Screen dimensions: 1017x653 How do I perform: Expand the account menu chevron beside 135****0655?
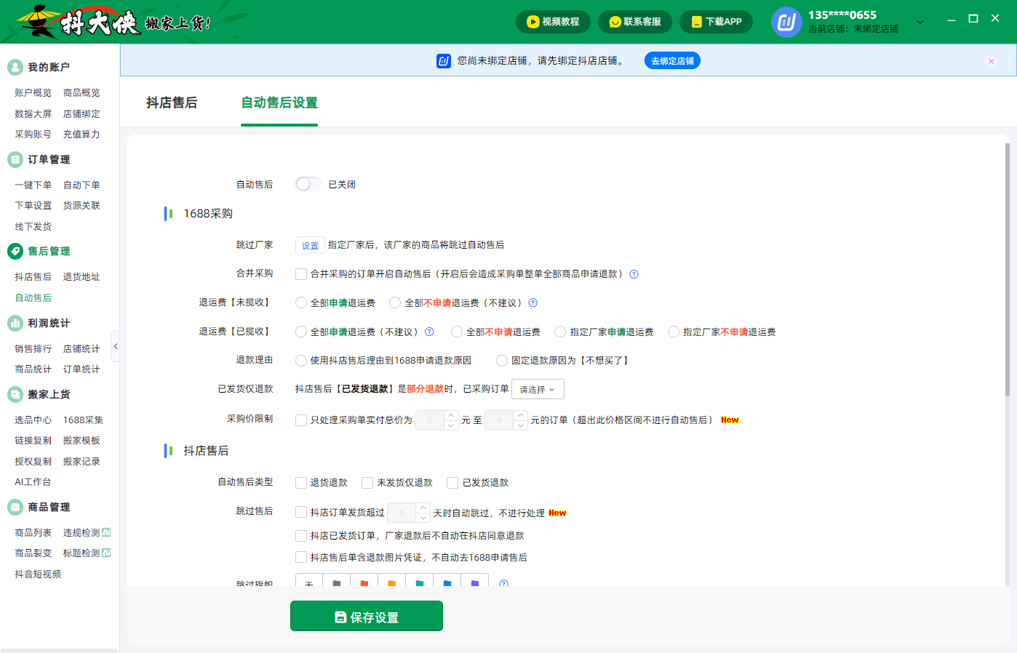pyautogui.click(x=920, y=22)
